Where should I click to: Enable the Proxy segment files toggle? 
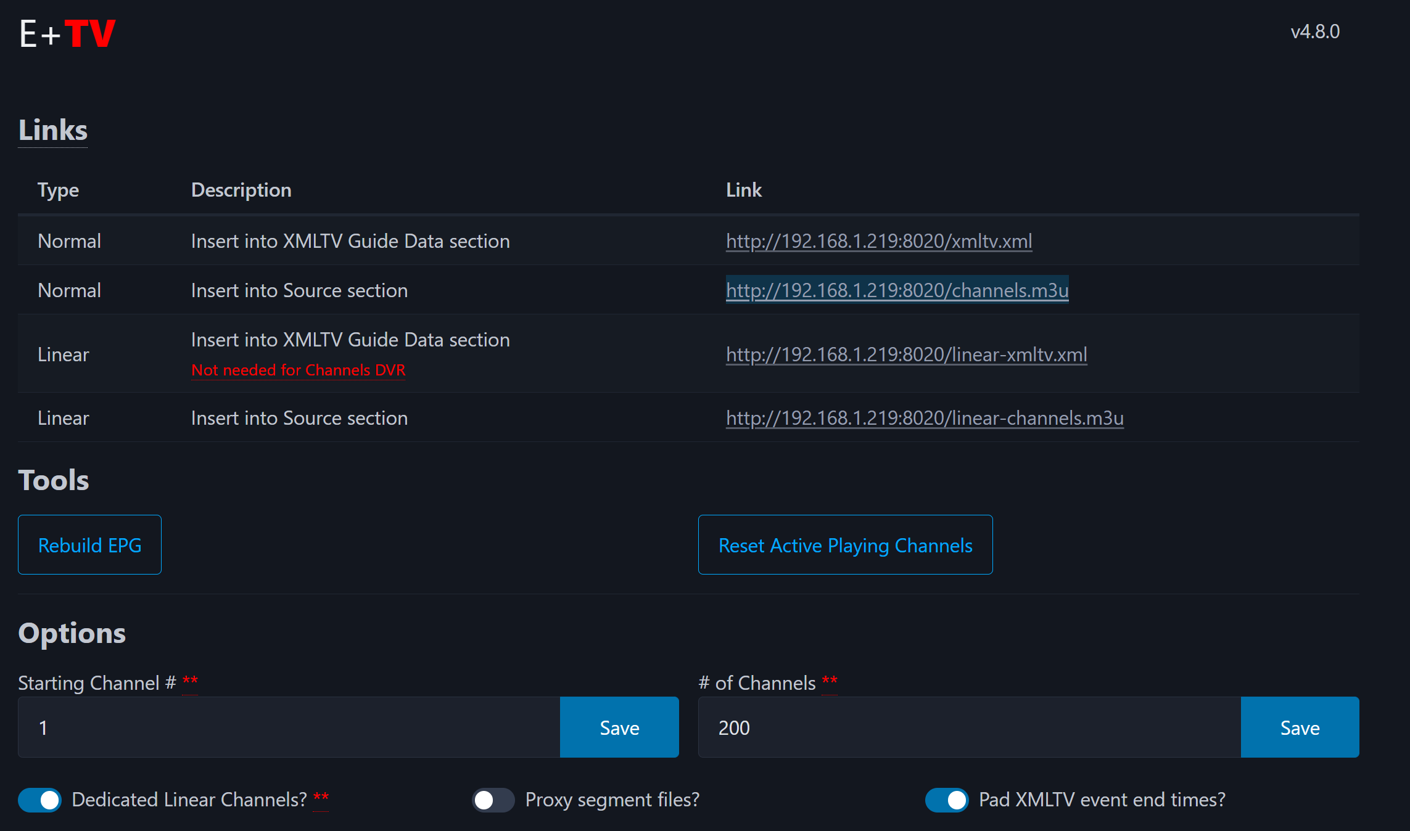click(x=493, y=800)
